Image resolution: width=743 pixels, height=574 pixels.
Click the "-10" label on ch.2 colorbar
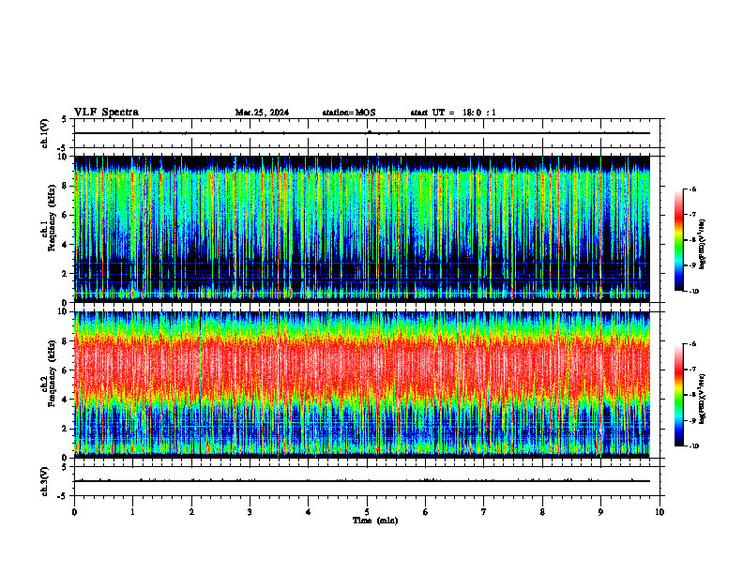tap(693, 446)
